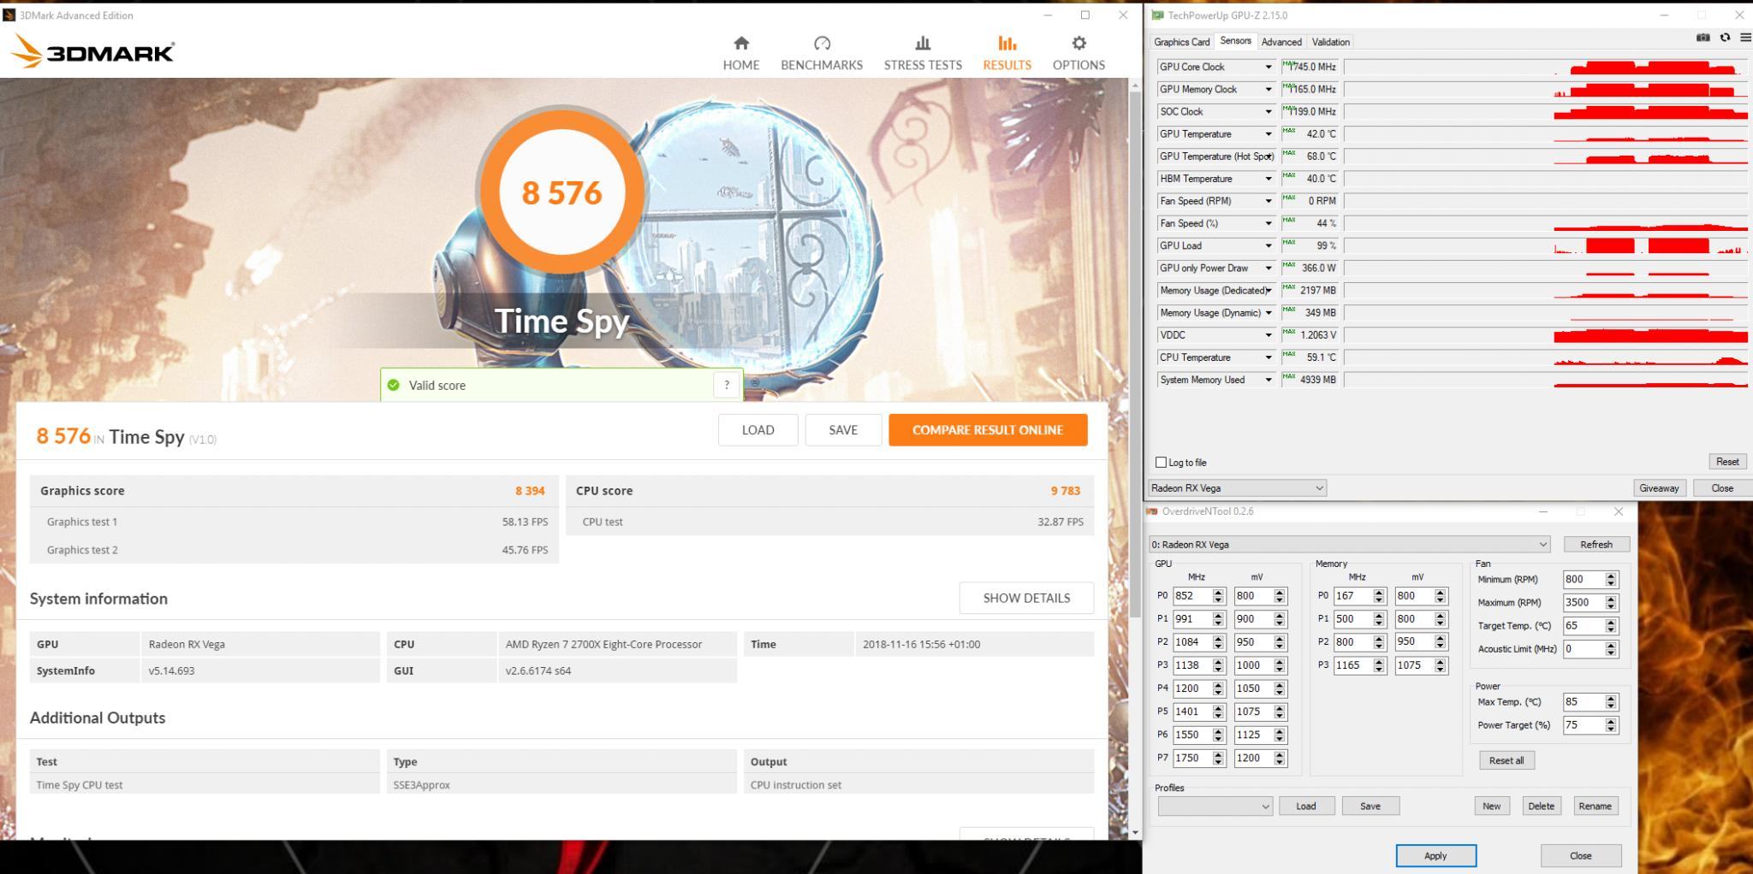Click Apply in OverdriveNTool
Screen dimensions: 1753x874
(1435, 856)
